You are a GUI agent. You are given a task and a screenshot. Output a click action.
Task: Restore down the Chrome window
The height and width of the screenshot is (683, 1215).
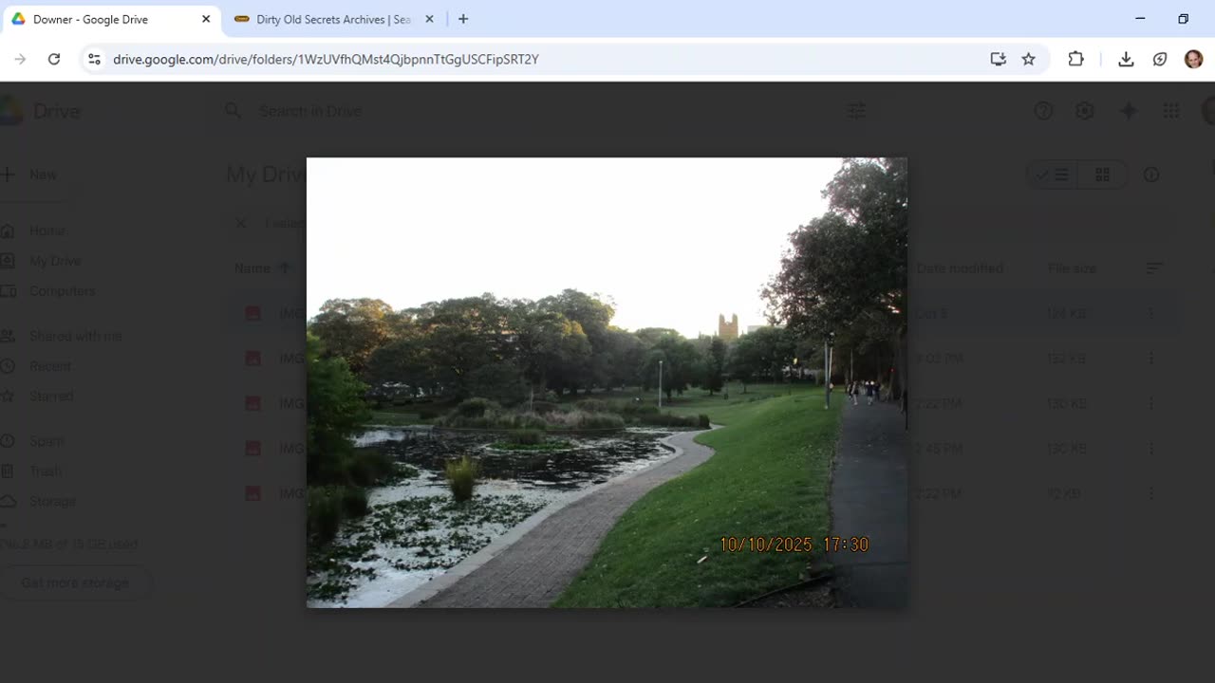pyautogui.click(x=1183, y=19)
